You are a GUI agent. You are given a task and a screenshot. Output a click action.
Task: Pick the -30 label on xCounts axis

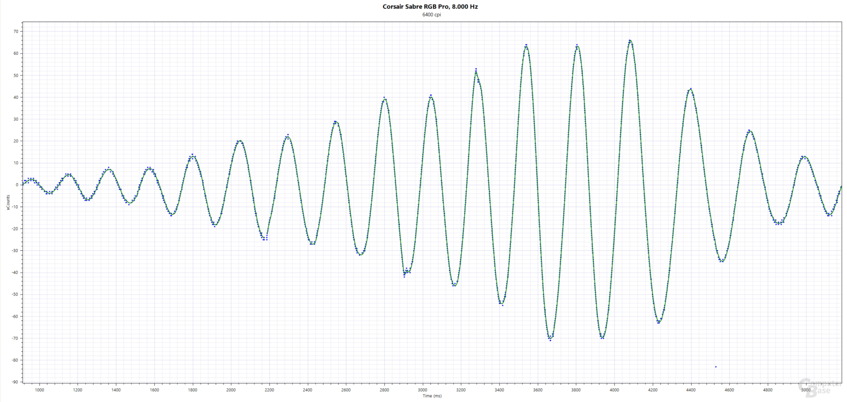pos(15,251)
